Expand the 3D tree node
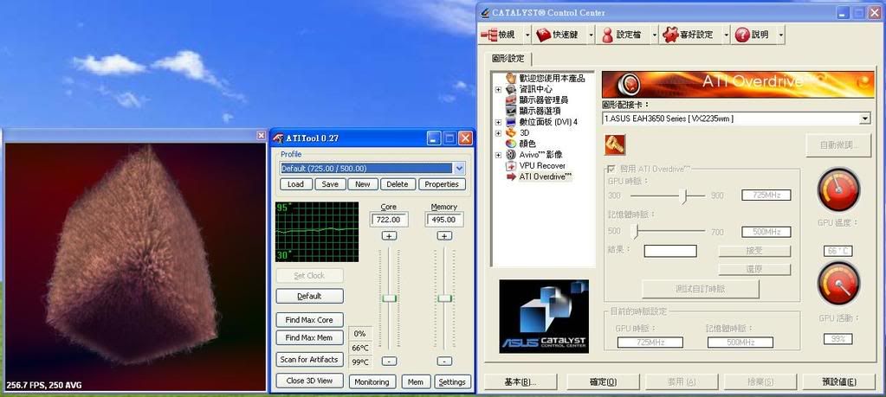The width and height of the screenshot is (886, 397). click(498, 133)
